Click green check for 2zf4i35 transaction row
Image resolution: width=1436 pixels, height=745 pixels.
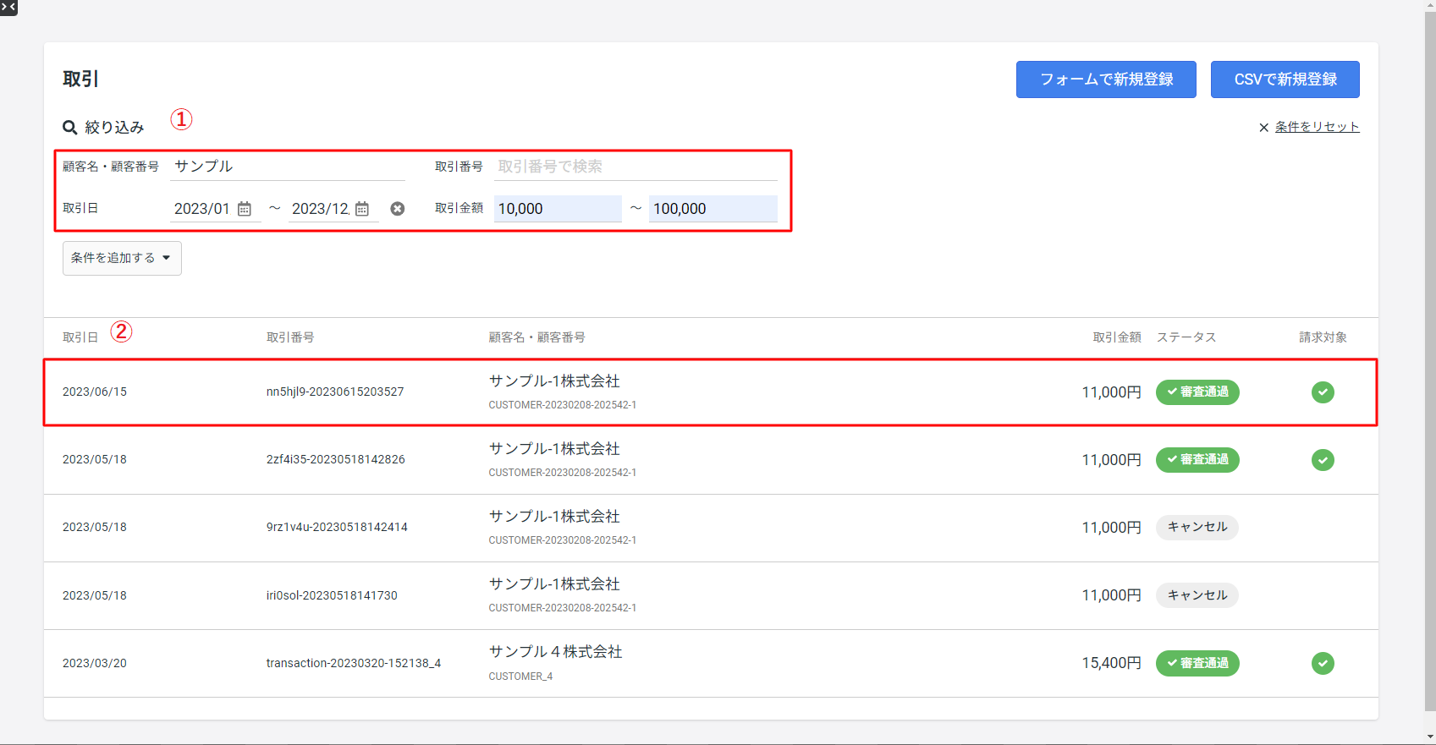[1323, 460]
